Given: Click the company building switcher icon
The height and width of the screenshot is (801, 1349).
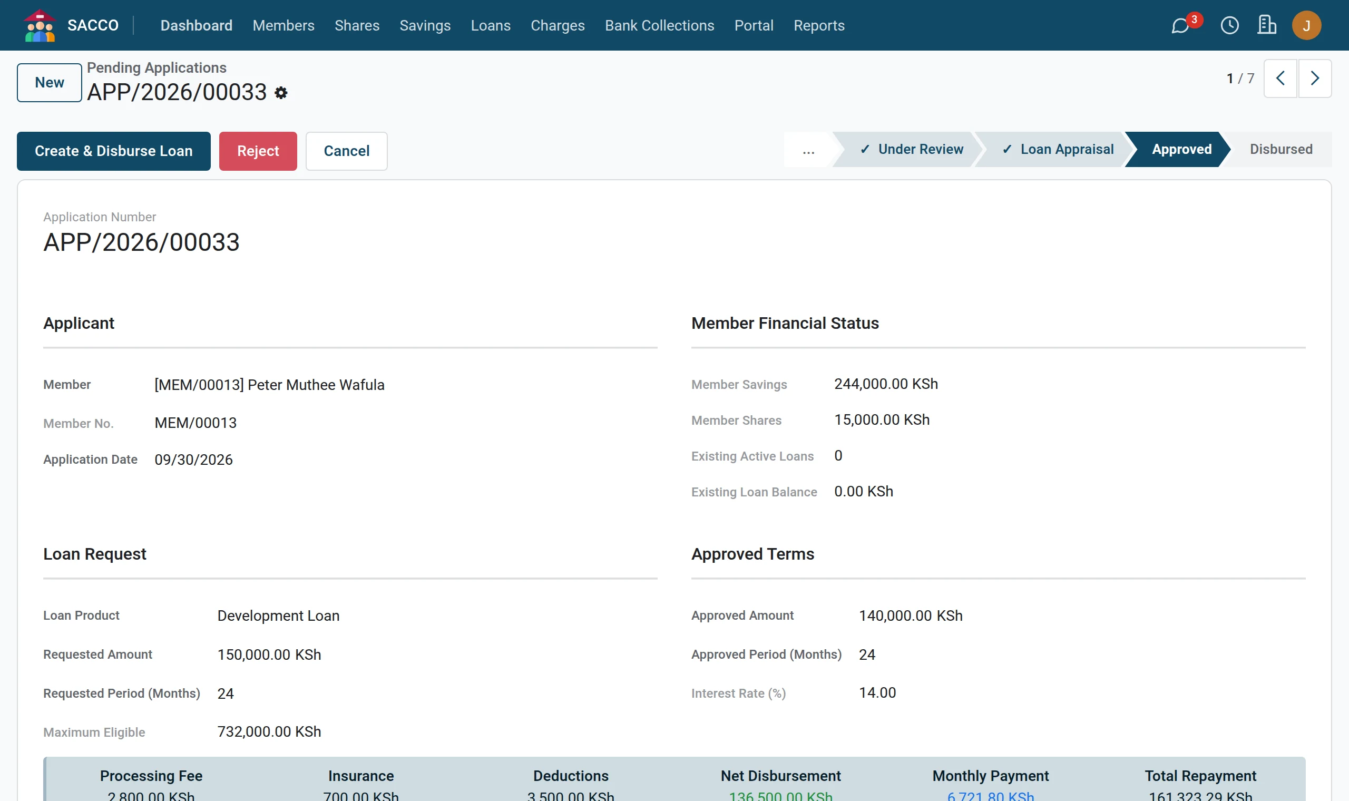Looking at the screenshot, I should tap(1267, 25).
